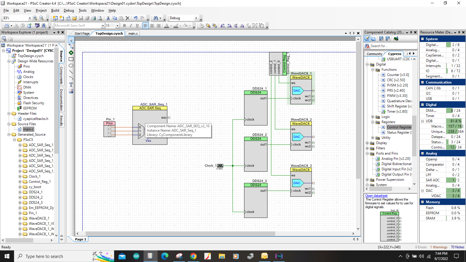Zoom out using magnifier minus icon
The width and height of the screenshot is (466, 262).
click(x=41, y=18)
